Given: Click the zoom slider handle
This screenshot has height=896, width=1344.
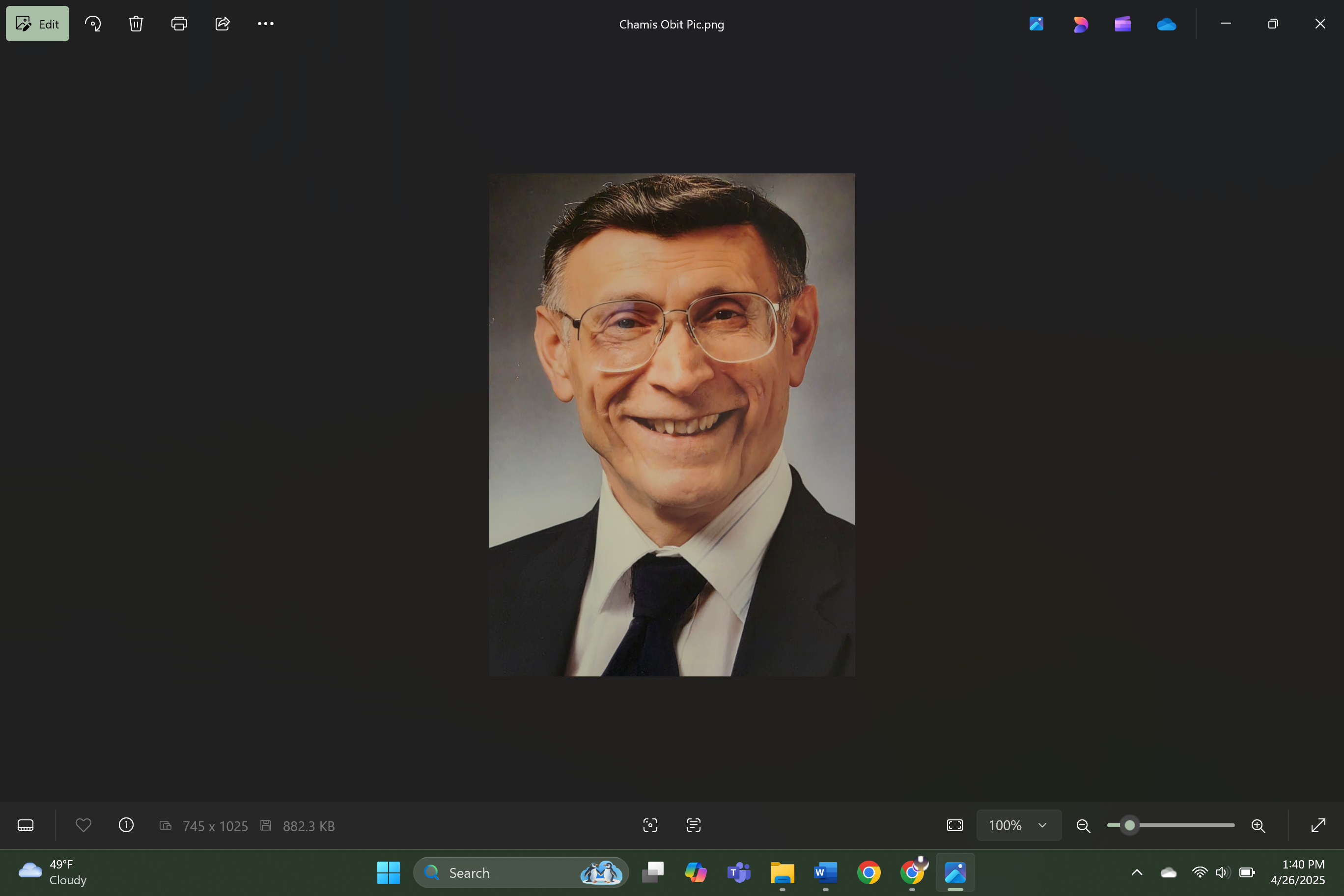Looking at the screenshot, I should click(x=1130, y=826).
